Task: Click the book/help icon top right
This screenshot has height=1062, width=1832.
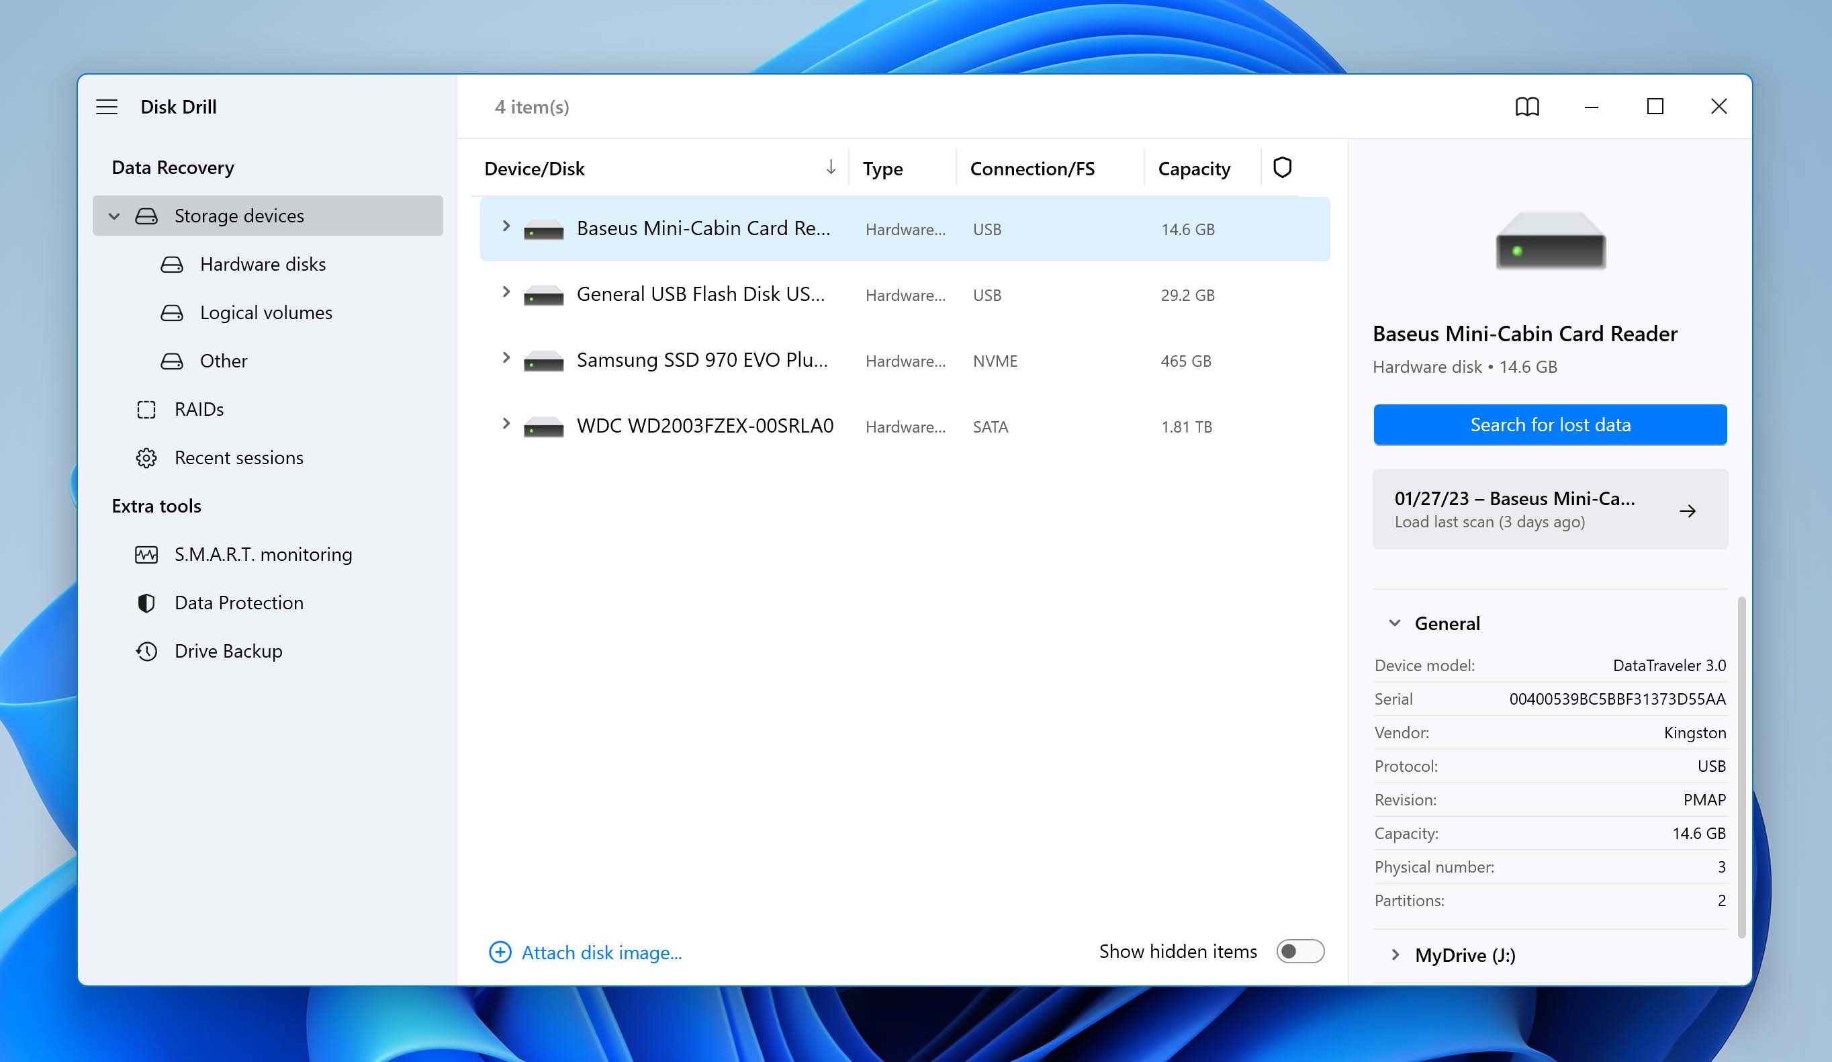Action: point(1528,106)
